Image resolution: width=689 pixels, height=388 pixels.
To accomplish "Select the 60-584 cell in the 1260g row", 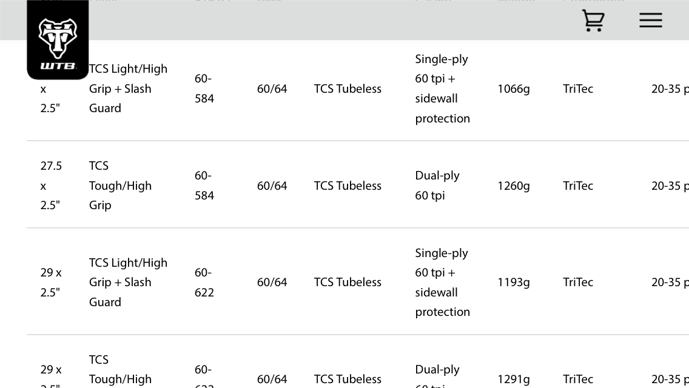I will (x=204, y=185).
